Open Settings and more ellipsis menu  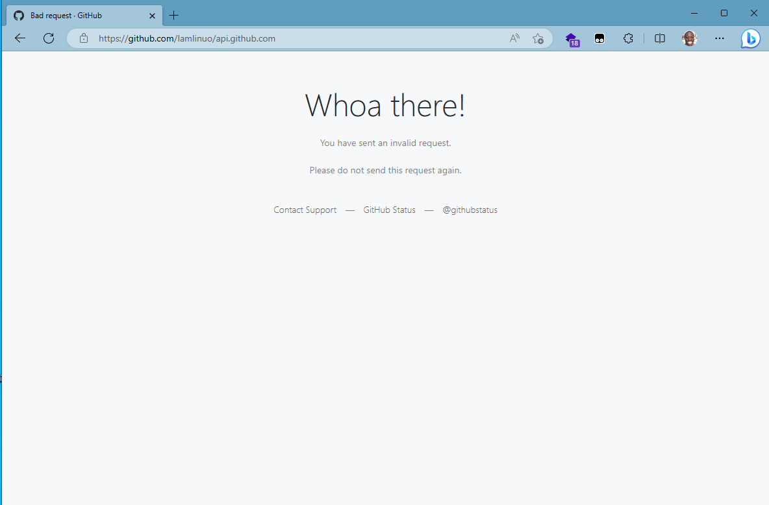[x=720, y=38]
